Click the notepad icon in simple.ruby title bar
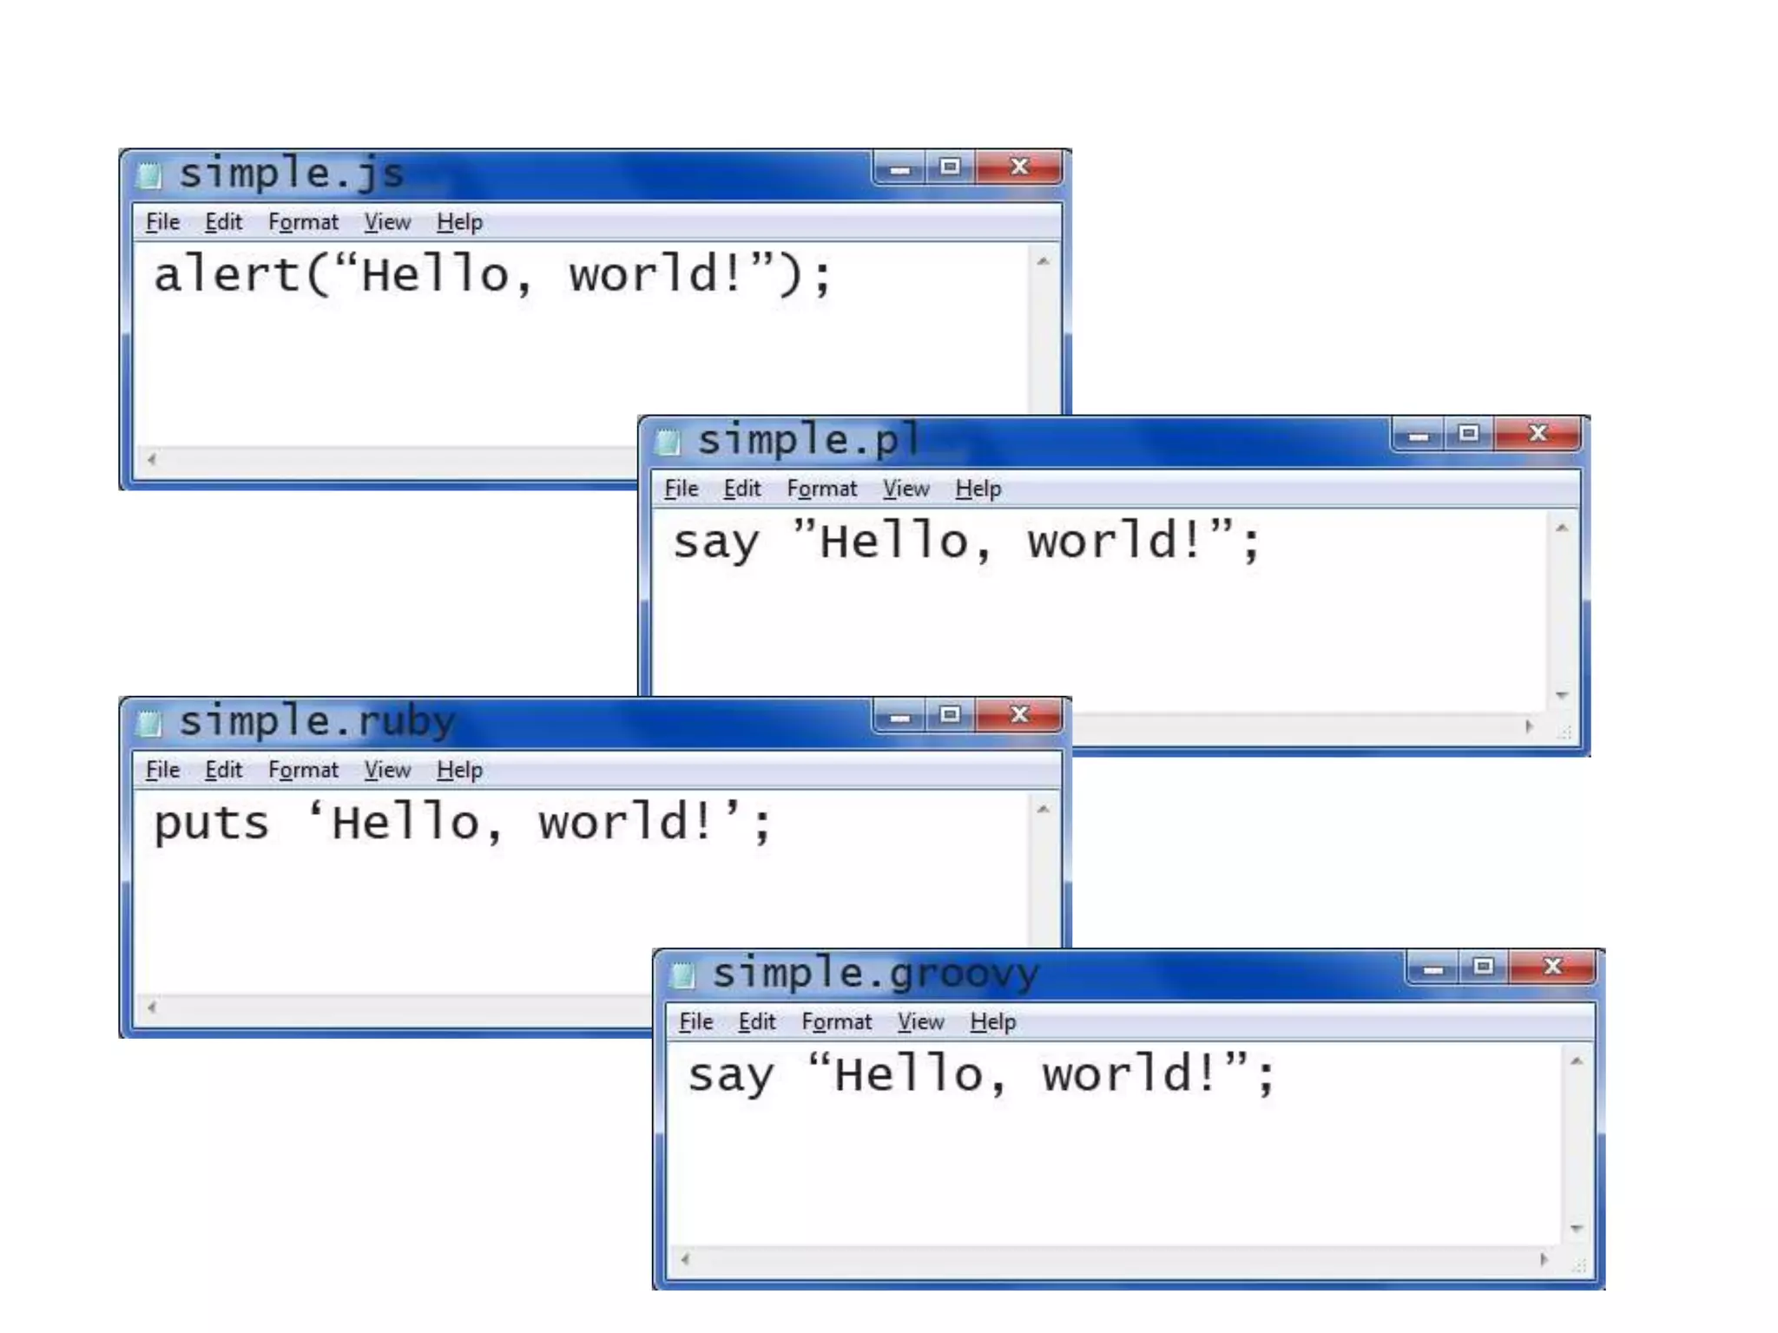This screenshot has height=1333, width=1778. pyautogui.click(x=149, y=723)
